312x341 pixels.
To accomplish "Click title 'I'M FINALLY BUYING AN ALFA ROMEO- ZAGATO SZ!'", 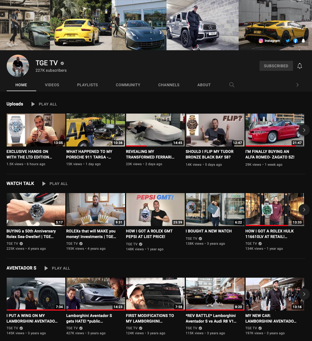I will pyautogui.click(x=270, y=154).
